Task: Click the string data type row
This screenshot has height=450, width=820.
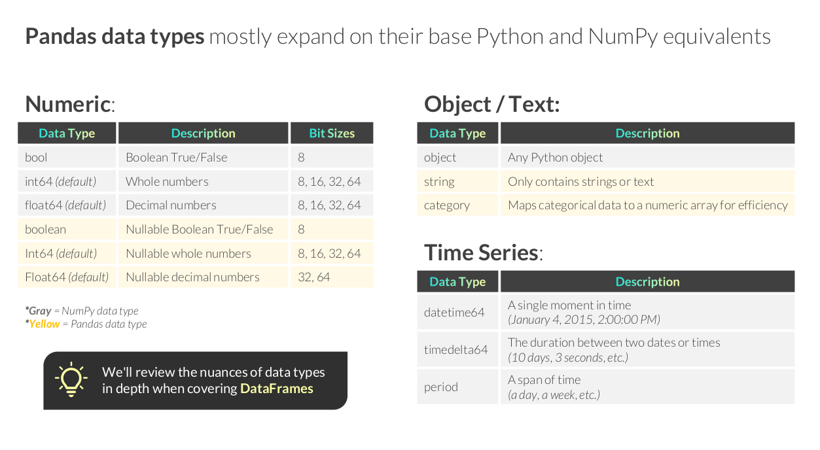Action: click(x=439, y=182)
